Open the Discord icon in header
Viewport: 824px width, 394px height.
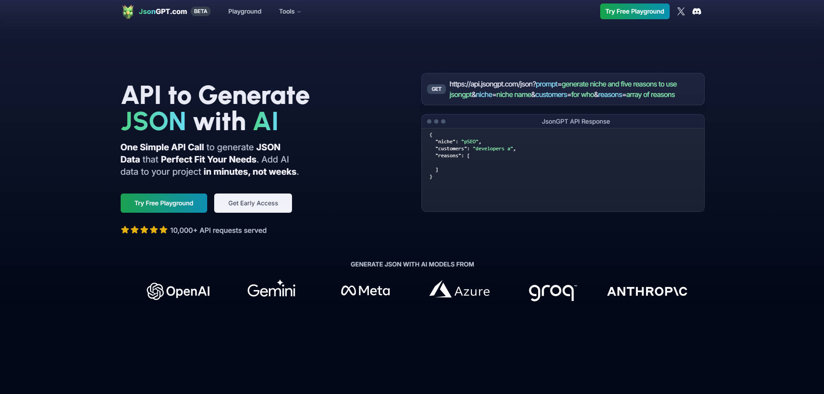pos(697,11)
